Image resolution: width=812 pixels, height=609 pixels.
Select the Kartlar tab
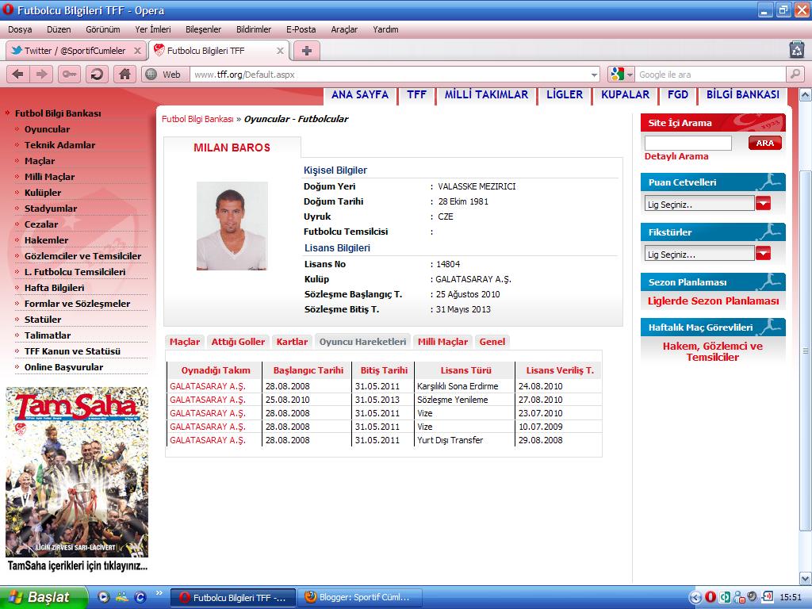[x=292, y=342]
